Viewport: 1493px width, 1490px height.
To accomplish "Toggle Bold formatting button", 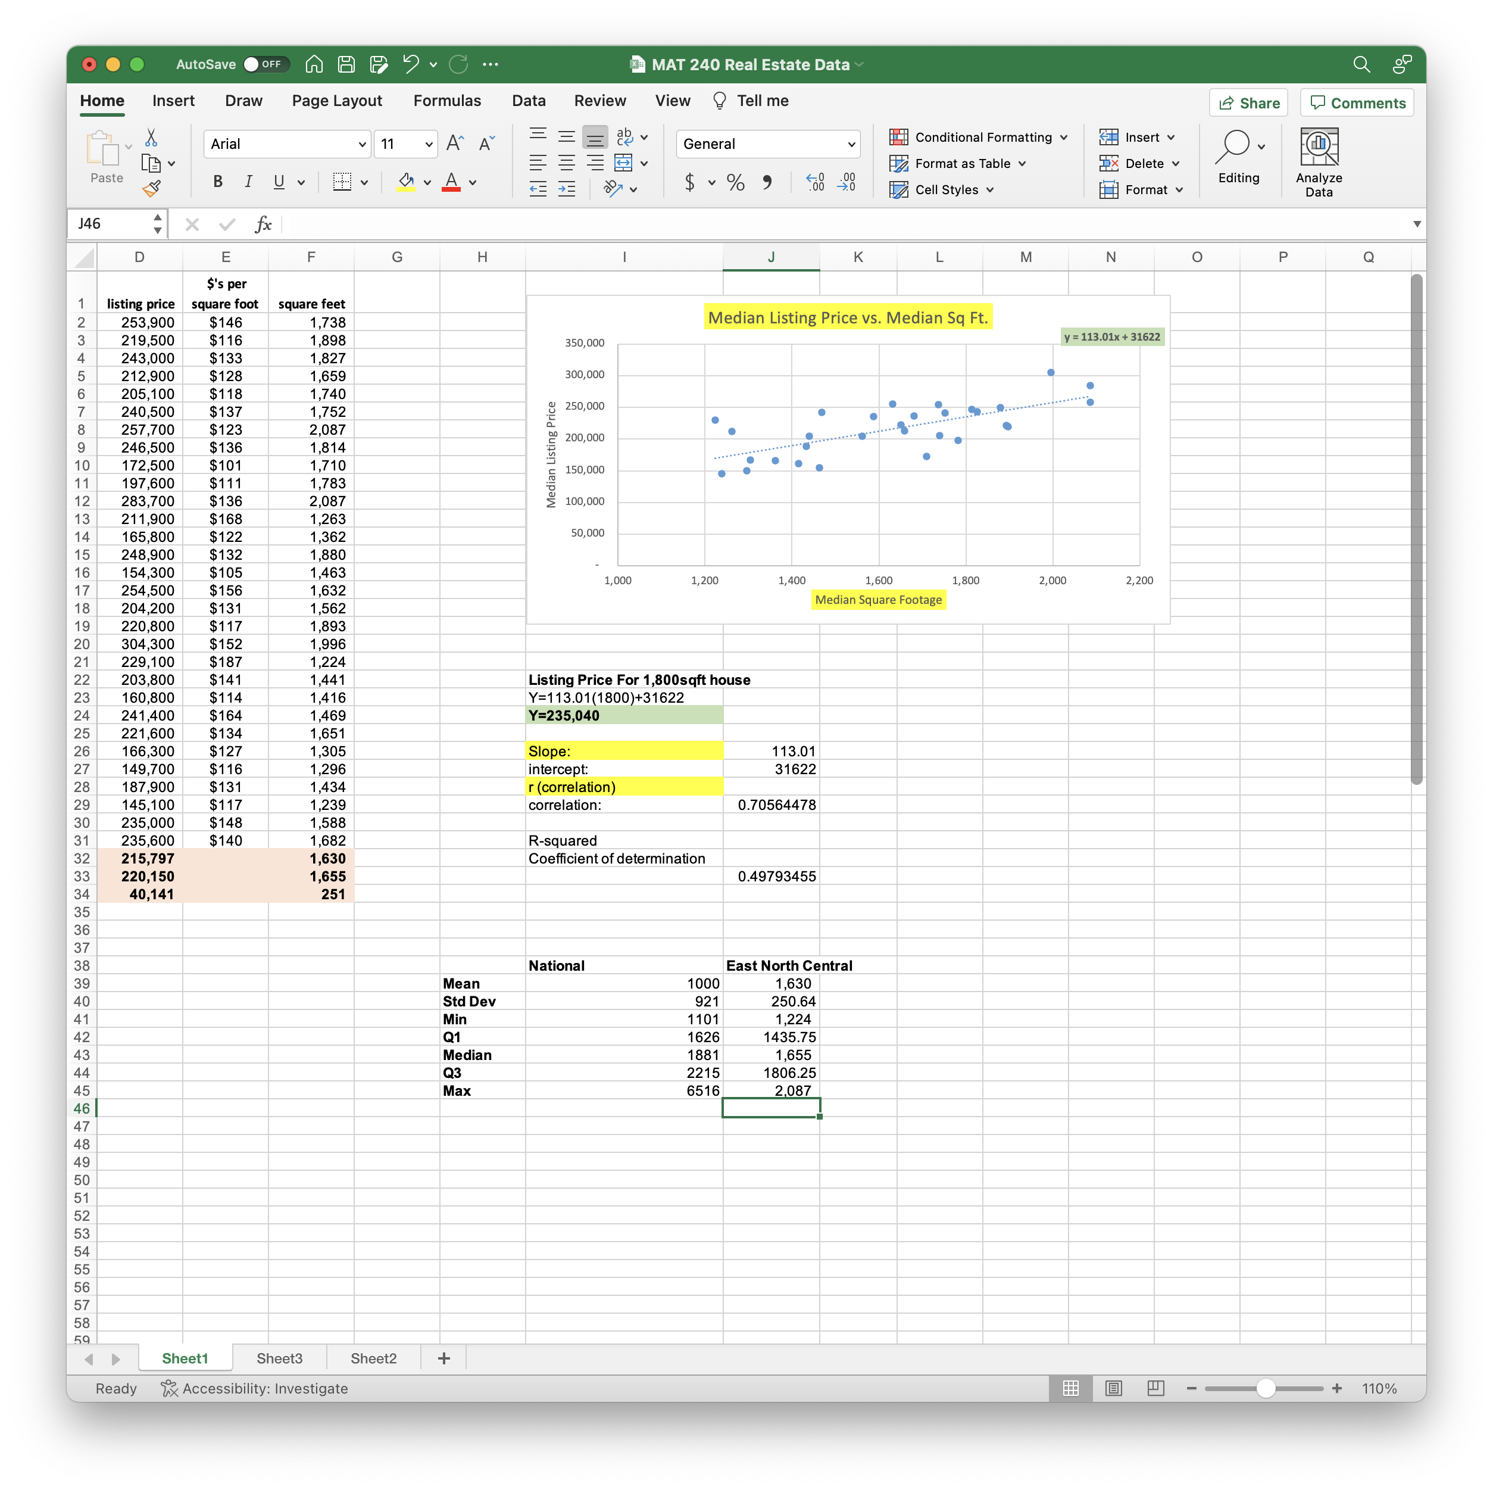I will coord(218,182).
